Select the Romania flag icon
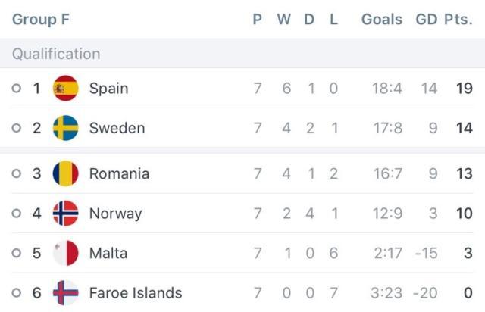Screen dimensions: 485x312 [66, 173]
